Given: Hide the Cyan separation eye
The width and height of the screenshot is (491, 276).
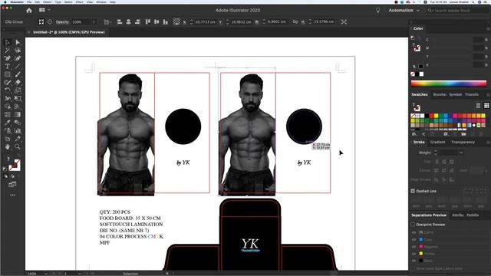Looking at the screenshot, I should [414, 240].
